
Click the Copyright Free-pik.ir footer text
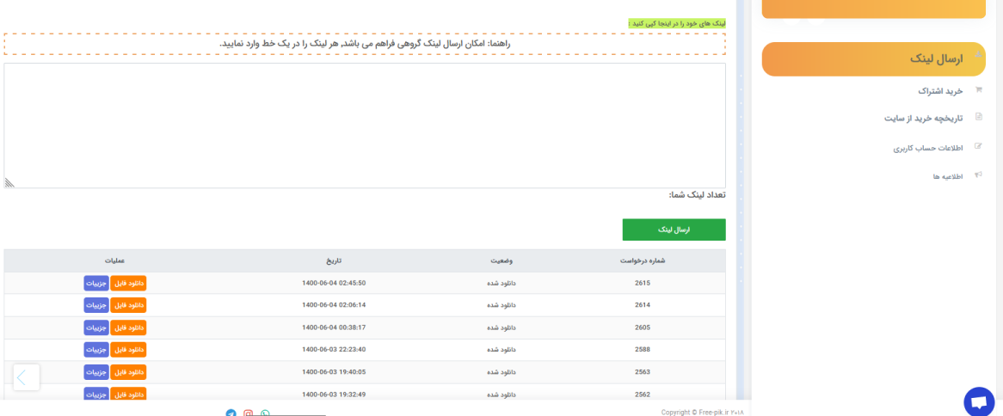click(703, 413)
